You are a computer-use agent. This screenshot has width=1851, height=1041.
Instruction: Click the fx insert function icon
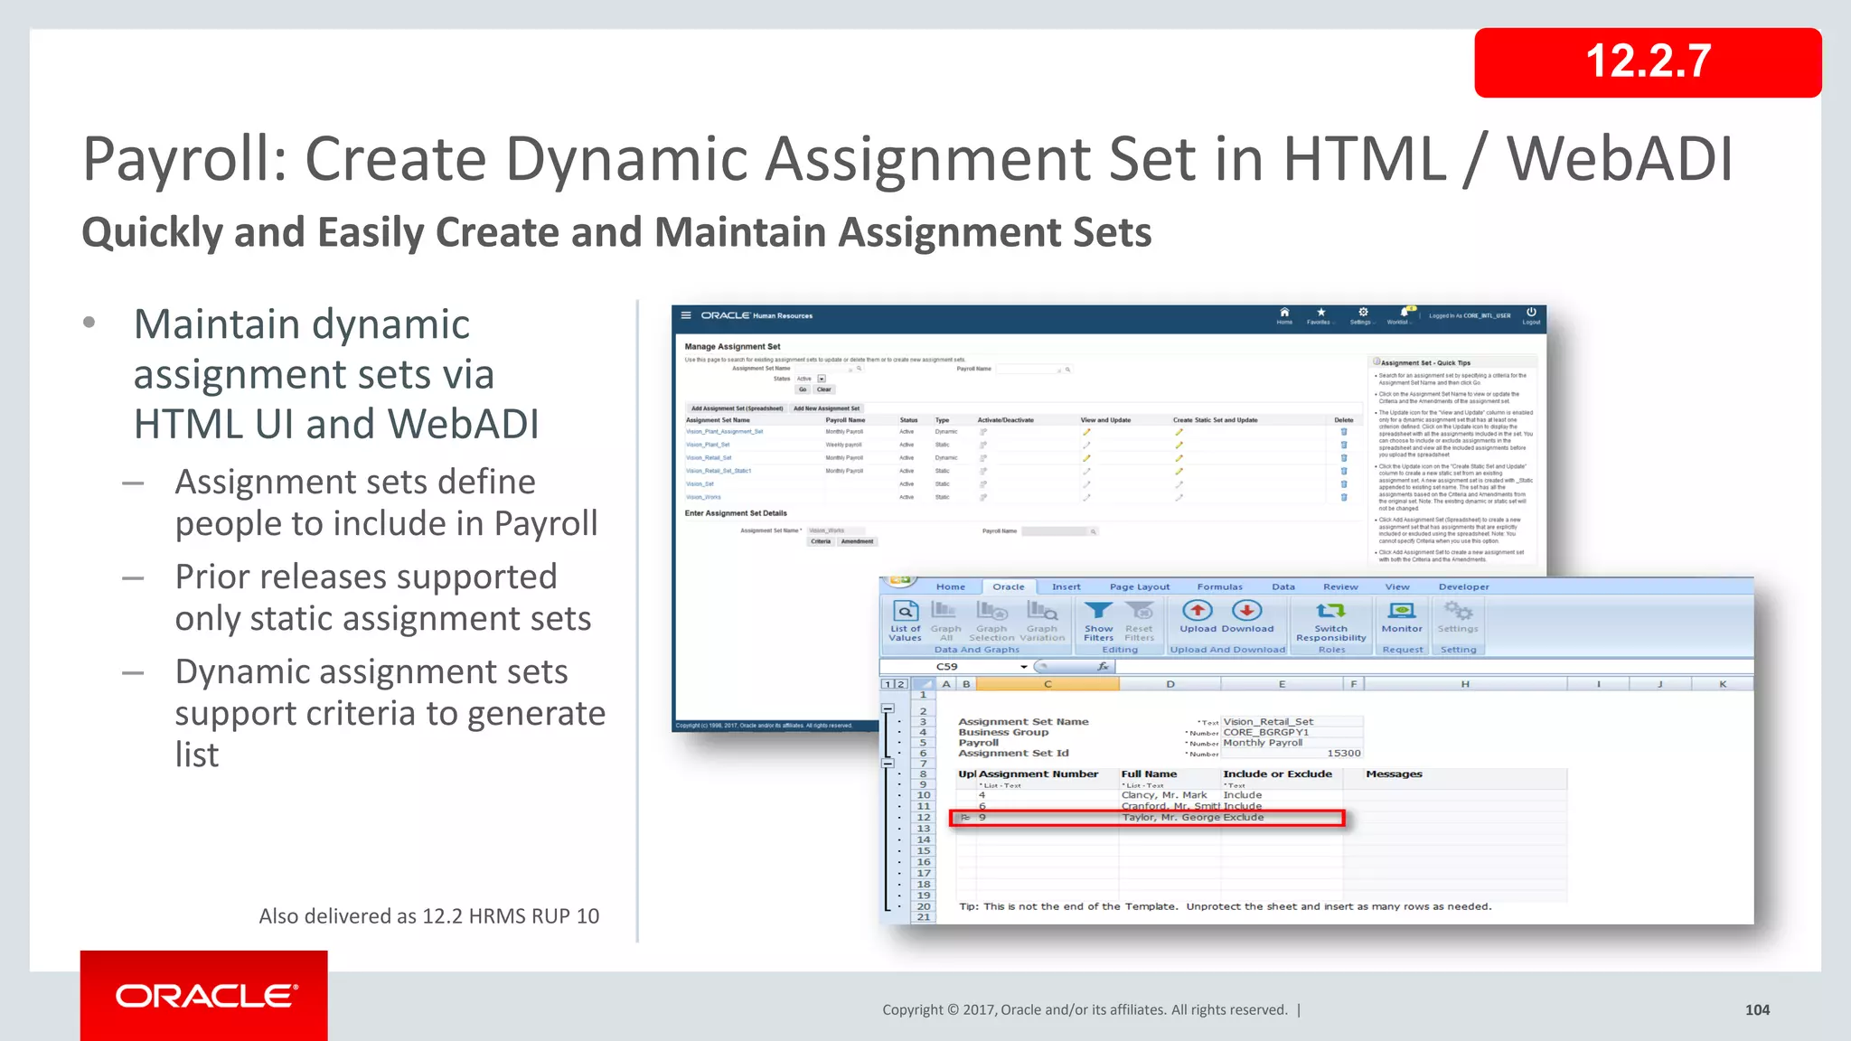pos(1103,666)
